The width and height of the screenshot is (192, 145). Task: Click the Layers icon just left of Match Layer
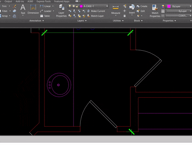click(x=84, y=16)
